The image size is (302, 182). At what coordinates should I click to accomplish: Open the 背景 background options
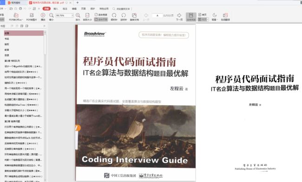pyautogui.click(x=214, y=17)
